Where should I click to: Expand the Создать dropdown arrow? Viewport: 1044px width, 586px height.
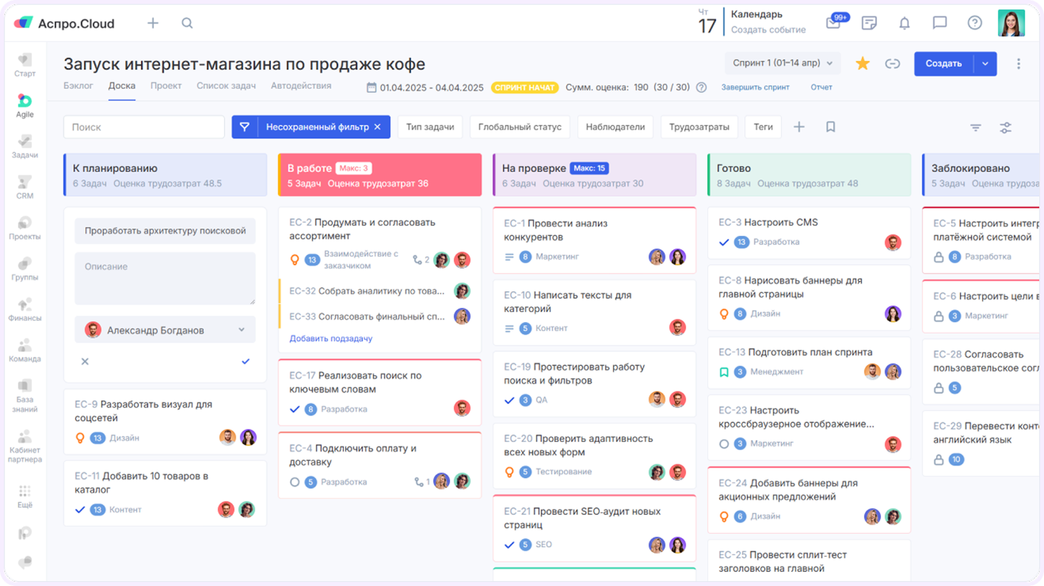click(x=985, y=64)
